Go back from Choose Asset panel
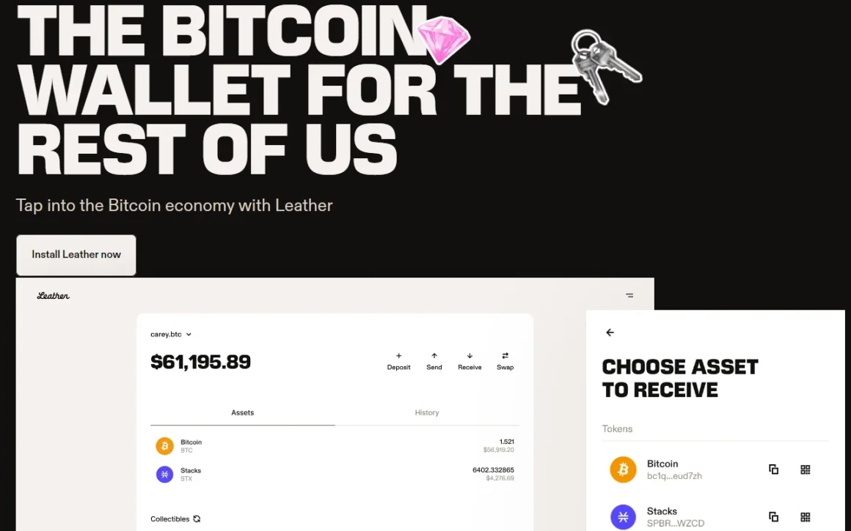 coord(610,333)
